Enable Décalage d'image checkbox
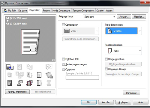 pyautogui.click(x=106, y=69)
